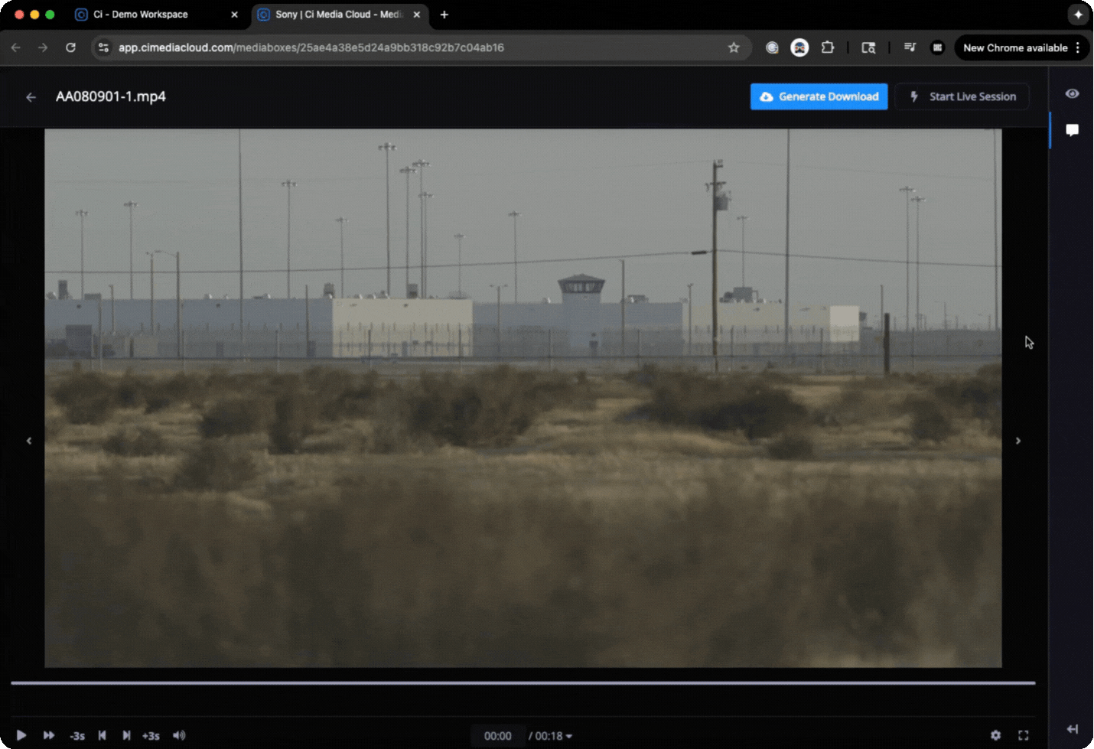Play the AA080901-1.mp4 video

(21, 735)
